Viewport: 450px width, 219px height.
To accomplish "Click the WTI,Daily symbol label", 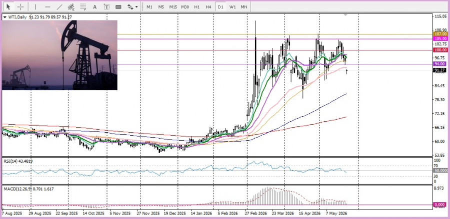I will (x=17, y=17).
